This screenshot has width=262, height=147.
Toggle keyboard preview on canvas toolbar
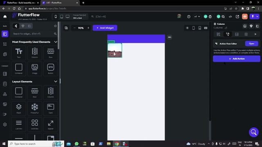206,28
